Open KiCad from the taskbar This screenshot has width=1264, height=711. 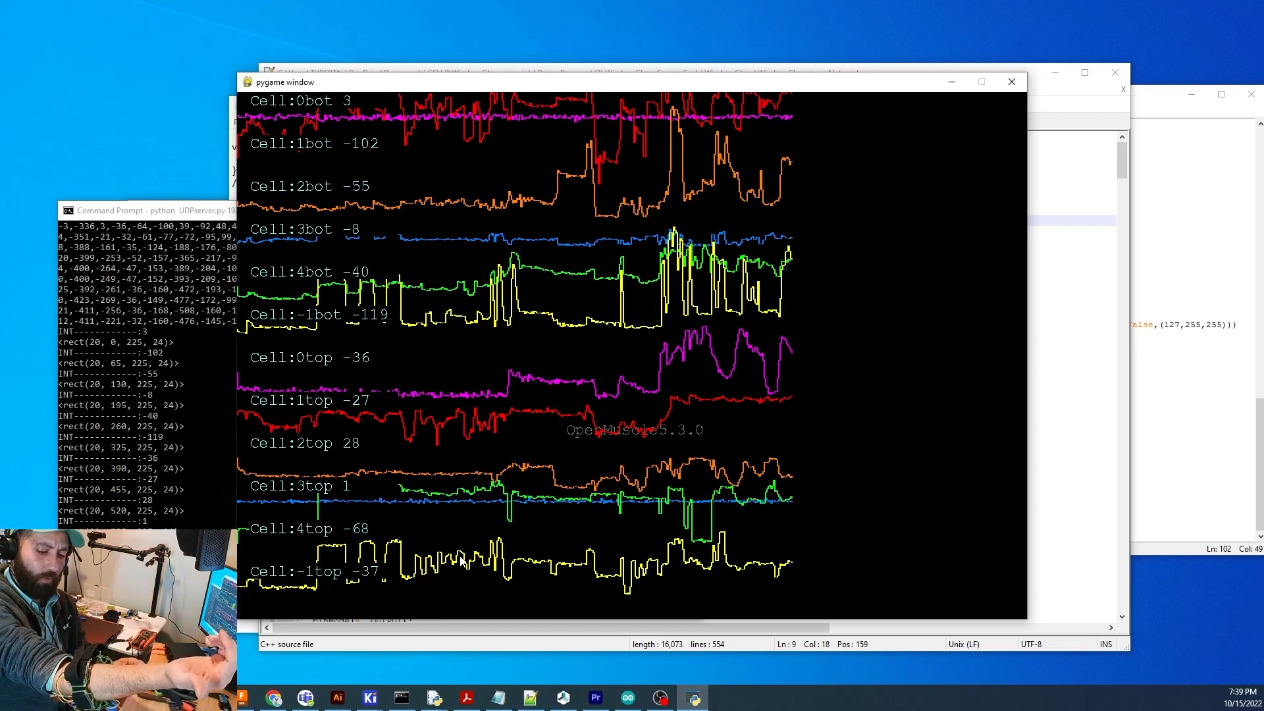tap(370, 698)
